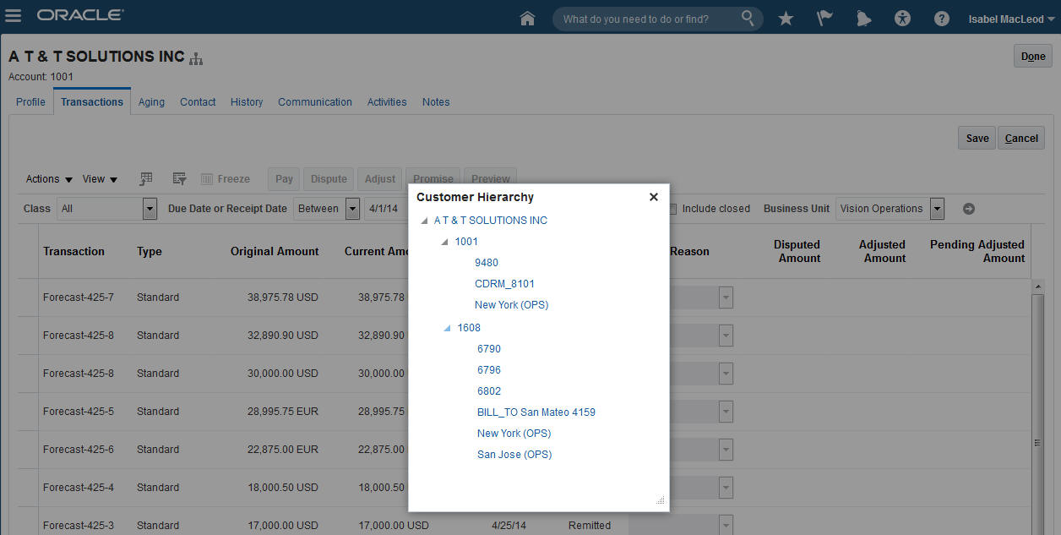Open the hamburger navigator menu
Viewport: 1061px width, 535px height.
14,16
